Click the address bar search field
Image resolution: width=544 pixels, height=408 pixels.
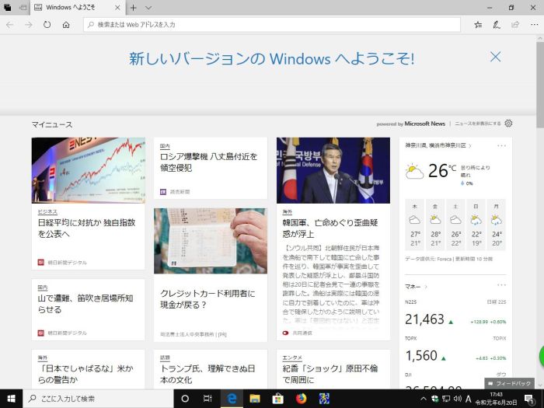[272, 25]
